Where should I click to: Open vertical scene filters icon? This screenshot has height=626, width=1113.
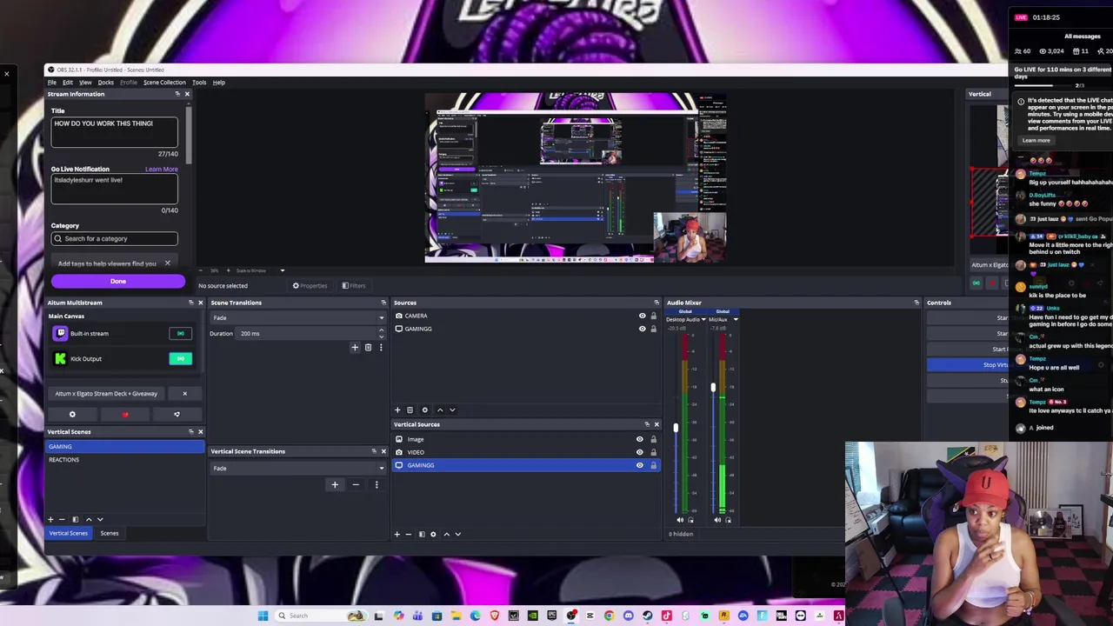(75, 519)
